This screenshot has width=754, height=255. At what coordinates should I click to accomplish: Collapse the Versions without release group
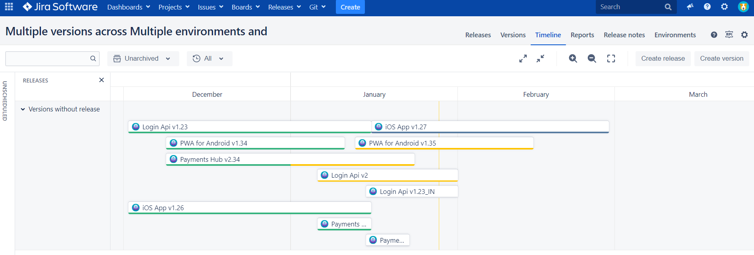click(x=23, y=109)
